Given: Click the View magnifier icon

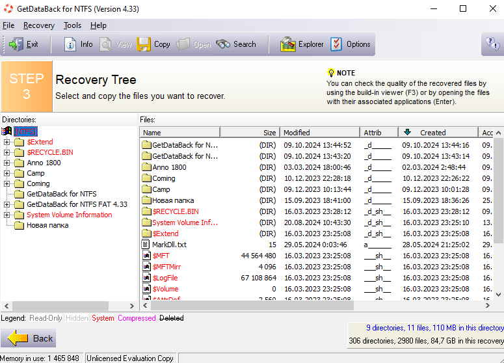Looking at the screenshot, I should point(105,44).
